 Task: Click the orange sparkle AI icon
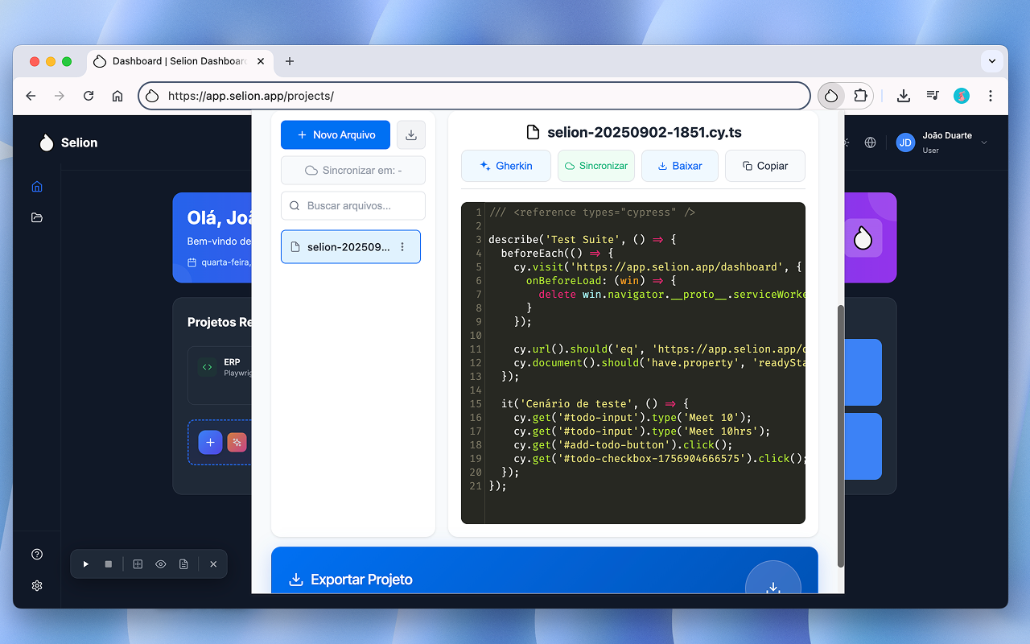pyautogui.click(x=237, y=443)
